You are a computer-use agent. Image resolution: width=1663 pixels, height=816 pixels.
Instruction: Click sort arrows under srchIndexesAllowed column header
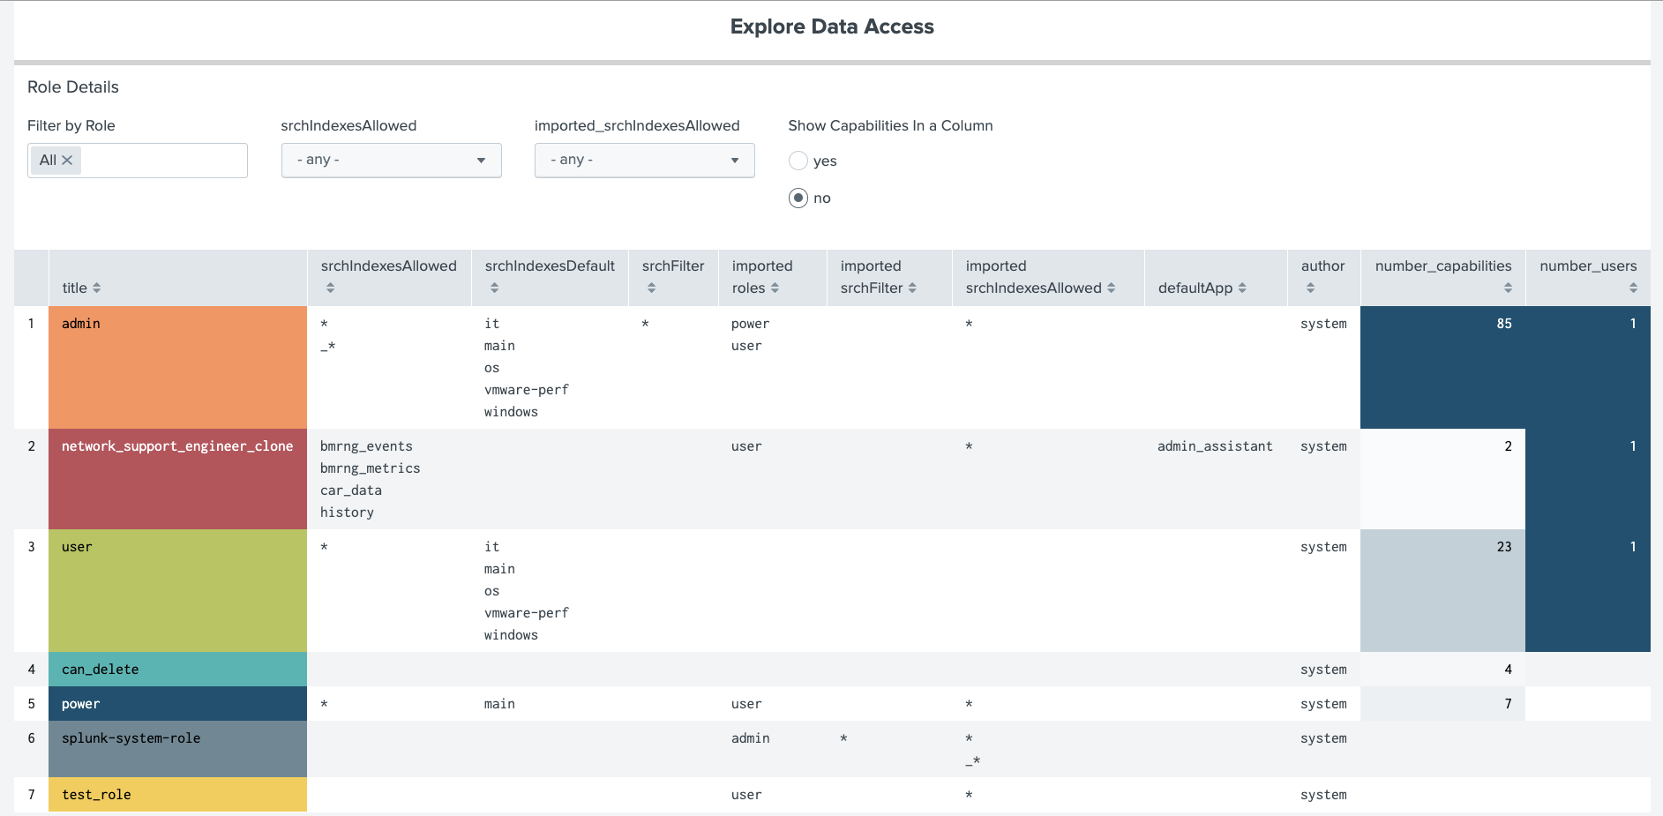tap(330, 288)
